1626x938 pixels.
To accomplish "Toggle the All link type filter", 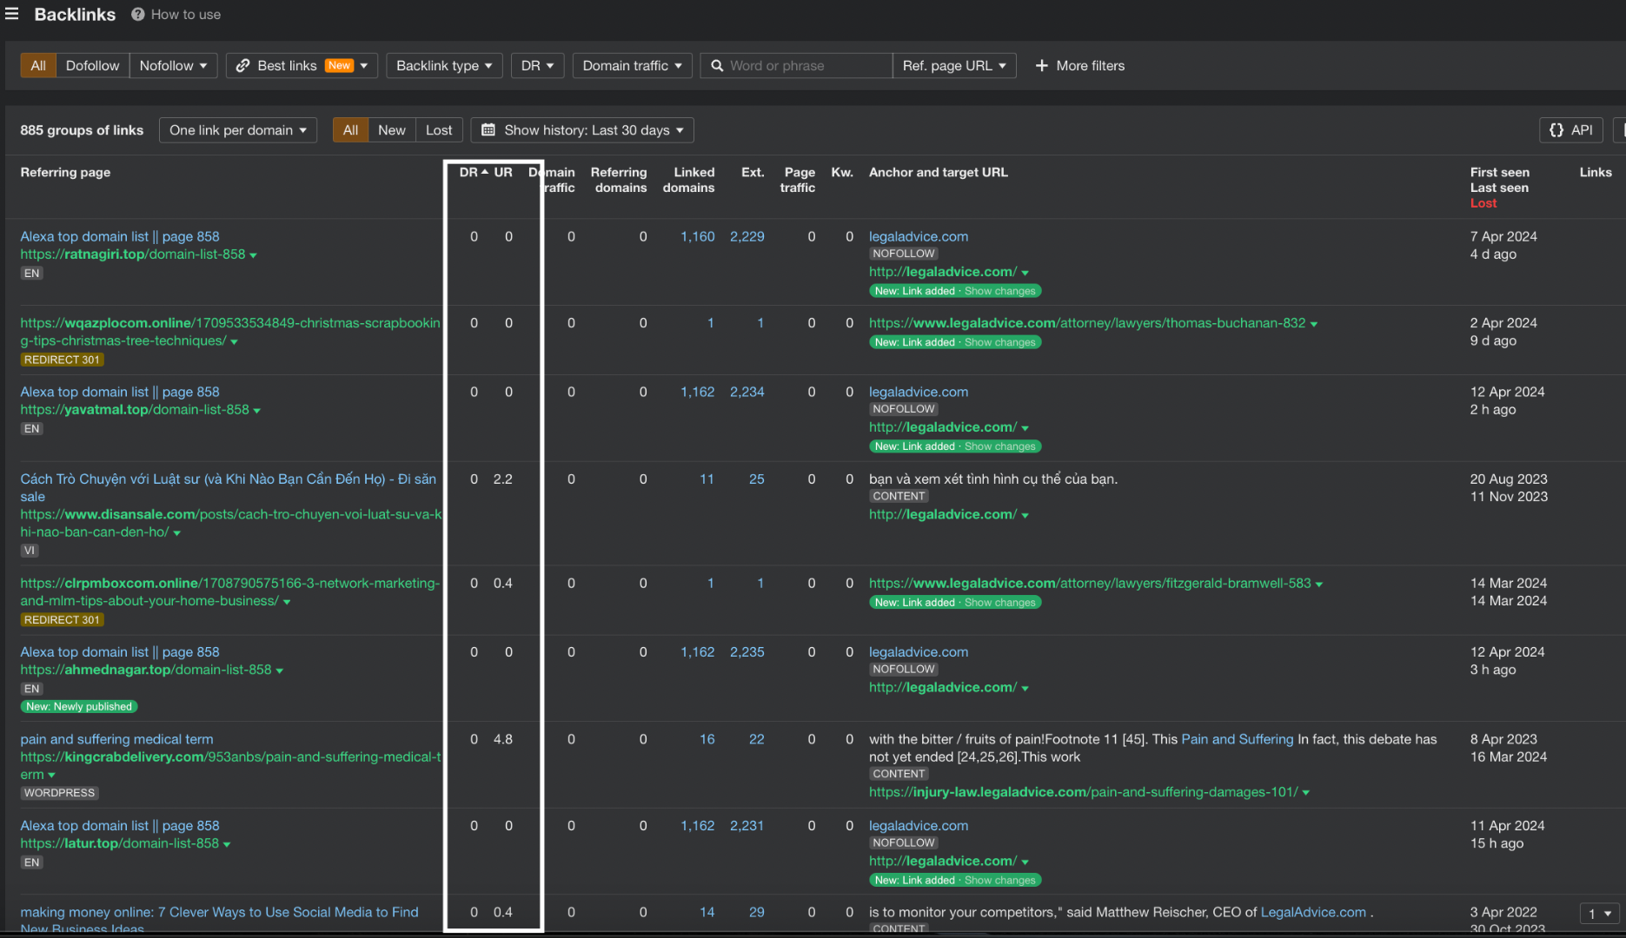I will (38, 66).
